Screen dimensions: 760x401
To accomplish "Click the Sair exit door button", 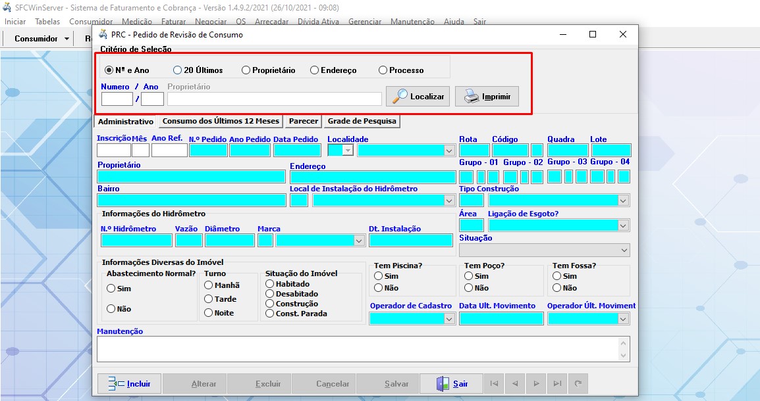I will [451, 384].
